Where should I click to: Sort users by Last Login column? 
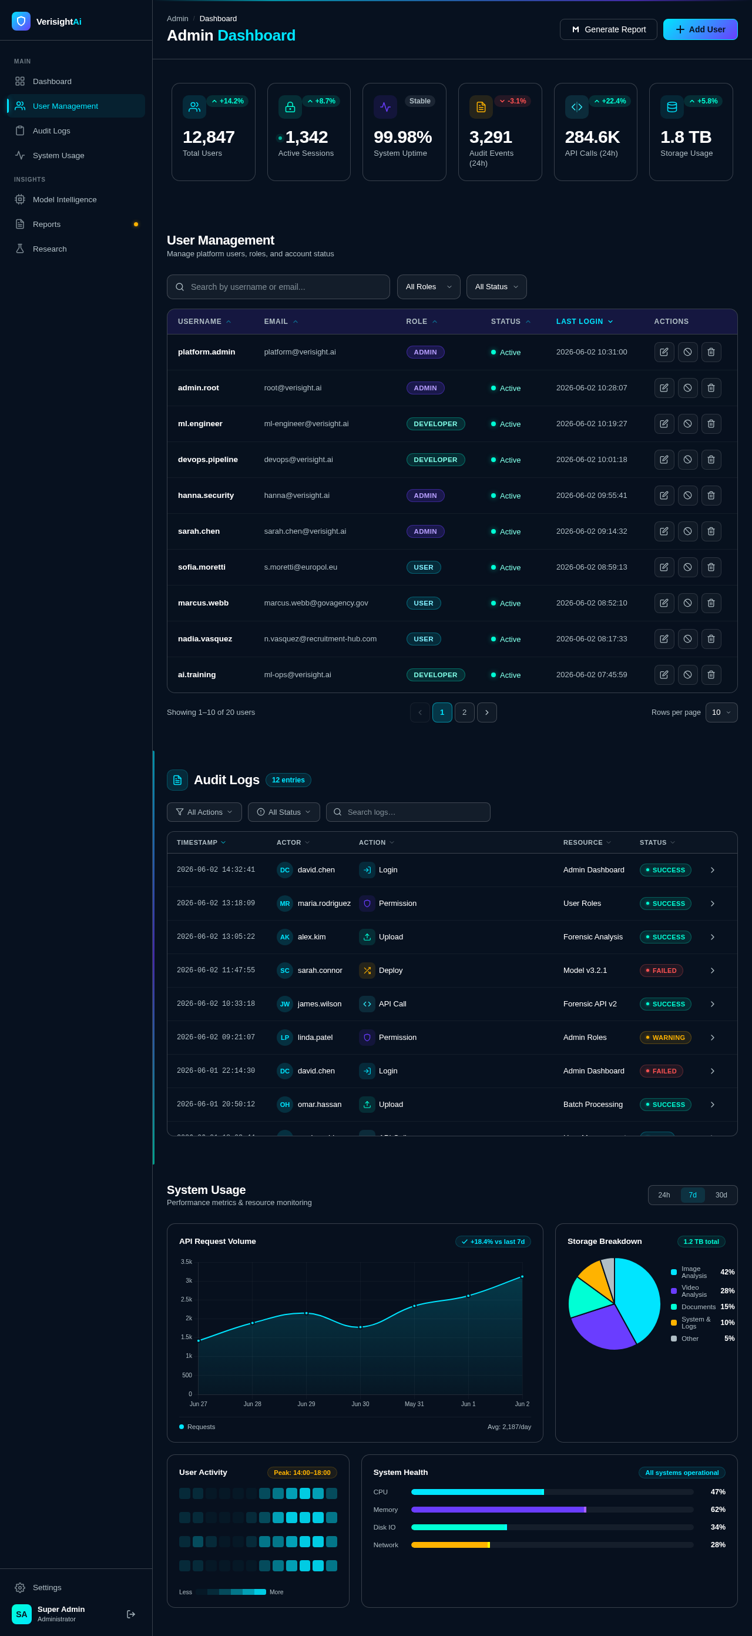click(x=585, y=322)
